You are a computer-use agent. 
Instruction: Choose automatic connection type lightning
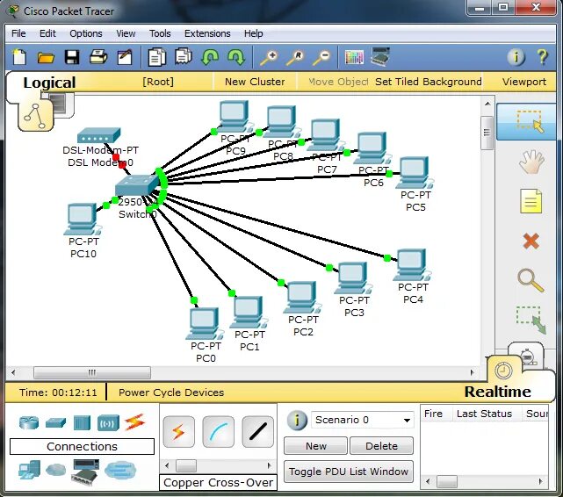click(x=179, y=432)
